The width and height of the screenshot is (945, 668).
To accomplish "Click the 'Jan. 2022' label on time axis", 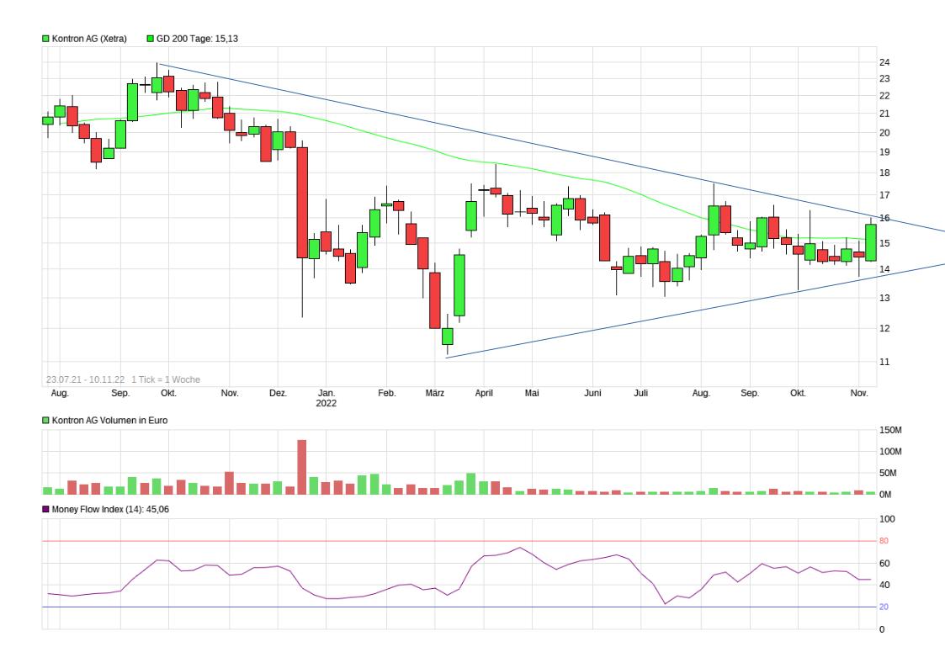I will tap(327, 398).
